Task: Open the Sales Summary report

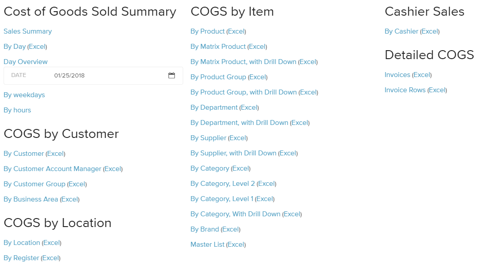Action: [28, 31]
